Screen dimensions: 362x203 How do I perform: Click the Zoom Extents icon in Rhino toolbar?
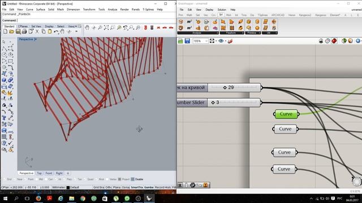106,28
